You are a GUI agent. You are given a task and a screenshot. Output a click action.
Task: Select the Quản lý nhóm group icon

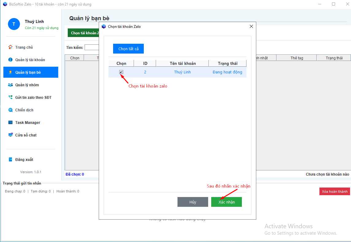pyautogui.click(x=10, y=85)
